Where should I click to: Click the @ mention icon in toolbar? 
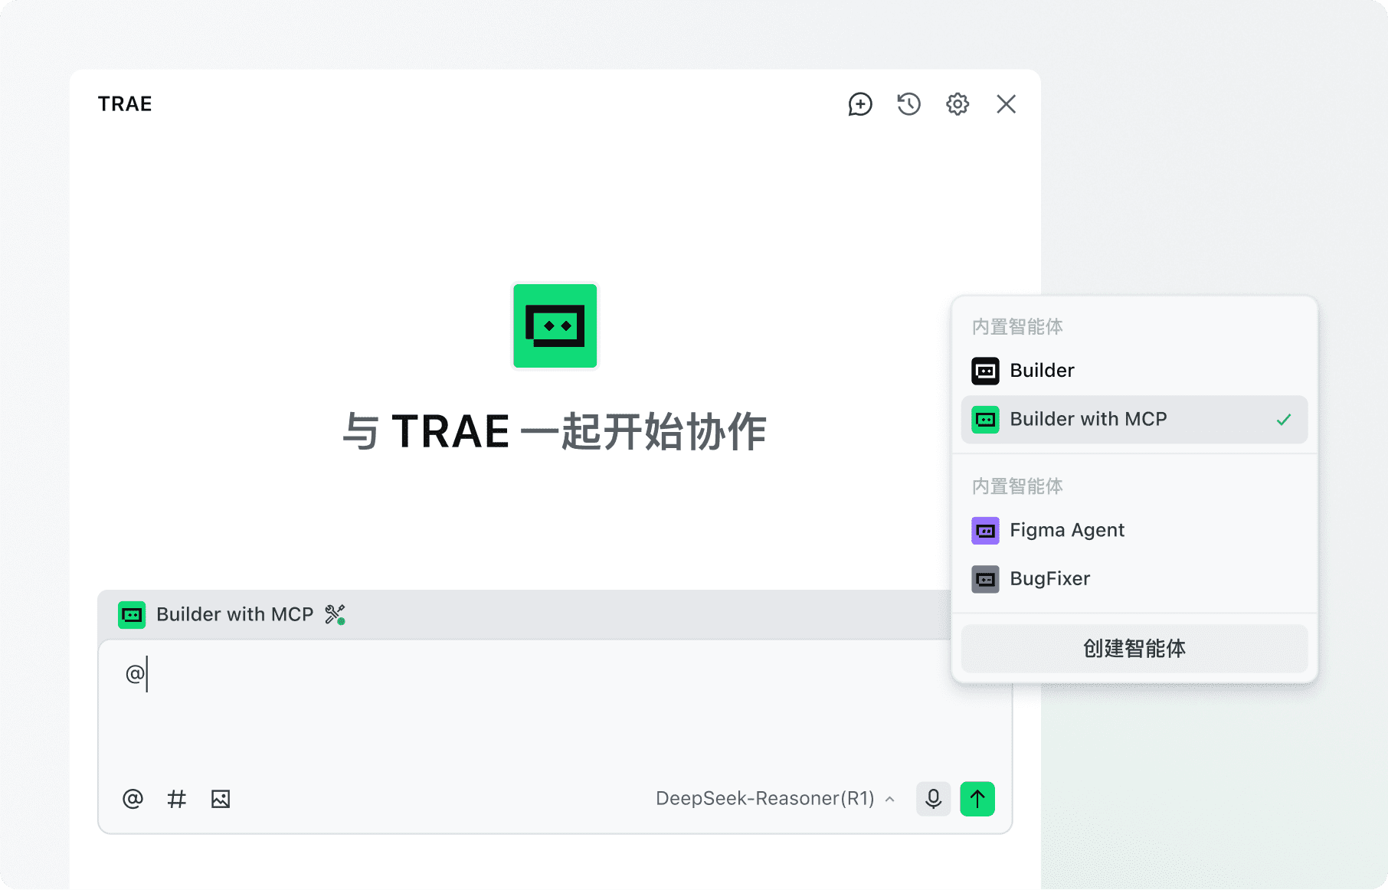point(133,799)
